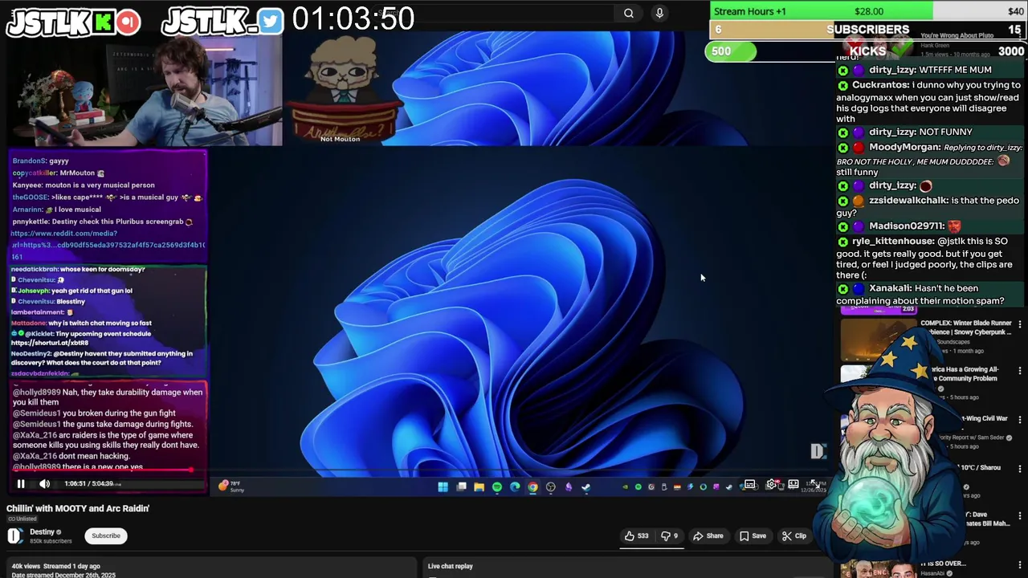Image resolution: width=1028 pixels, height=578 pixels.
Task: Click the voice search microphone icon
Action: [x=659, y=13]
